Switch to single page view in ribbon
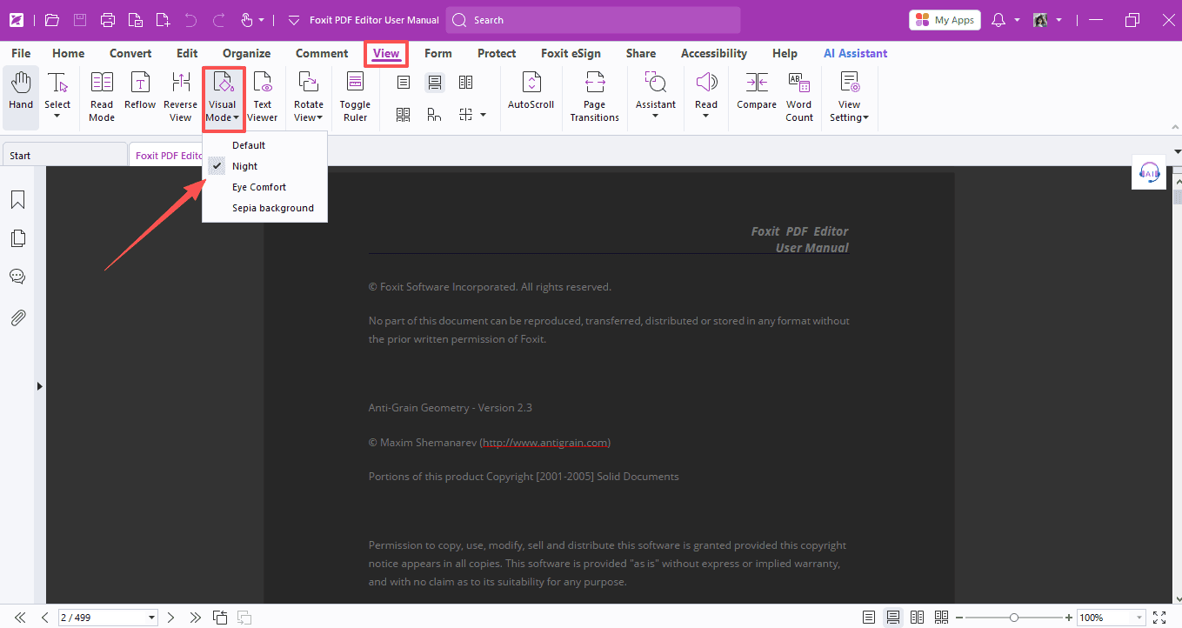 pos(404,83)
